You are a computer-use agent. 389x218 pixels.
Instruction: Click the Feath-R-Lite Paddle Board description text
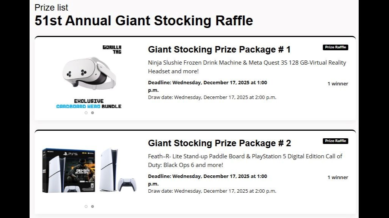pos(245,161)
